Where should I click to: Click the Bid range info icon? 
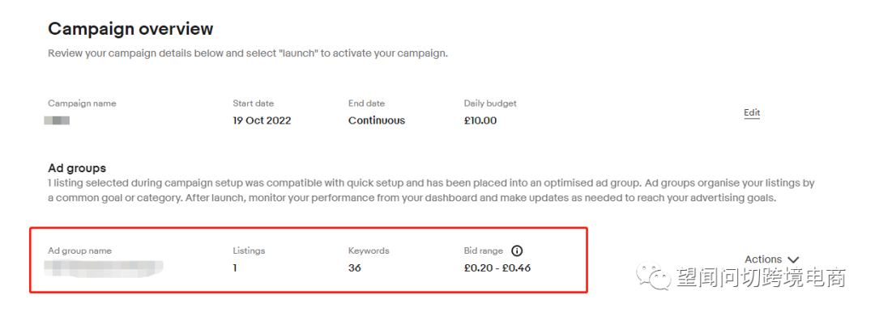[x=517, y=251]
